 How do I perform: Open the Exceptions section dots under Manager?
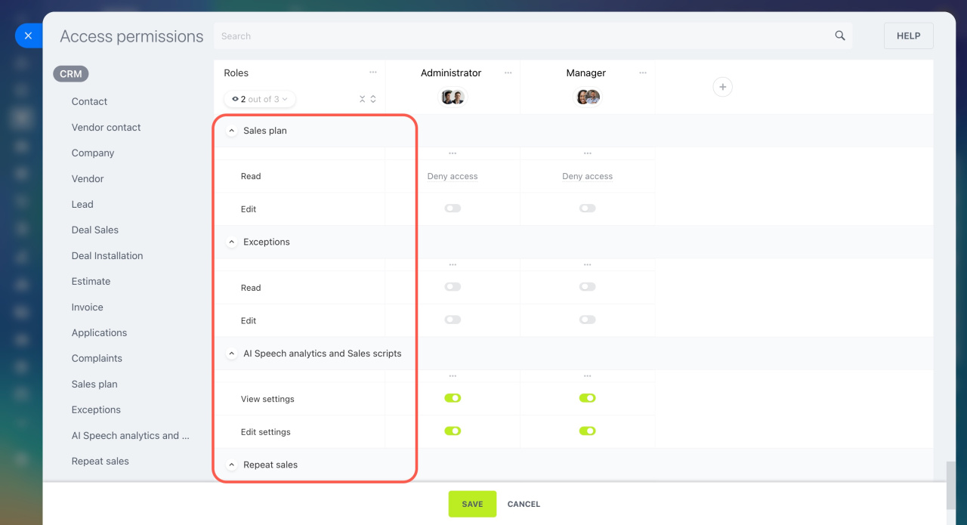588,265
